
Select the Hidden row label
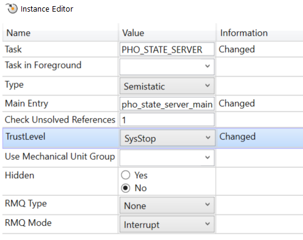tap(20, 175)
